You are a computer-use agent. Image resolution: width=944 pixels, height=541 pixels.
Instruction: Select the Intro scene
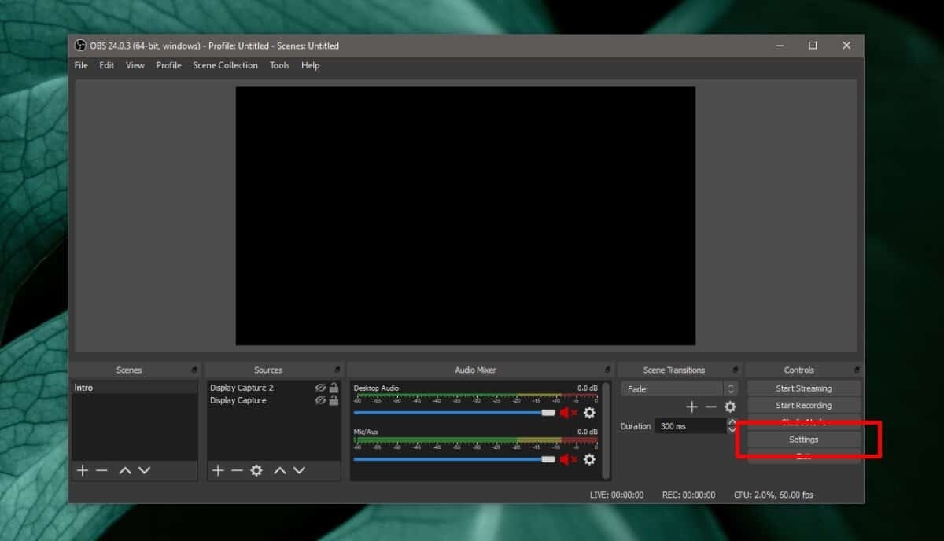[x=134, y=388]
